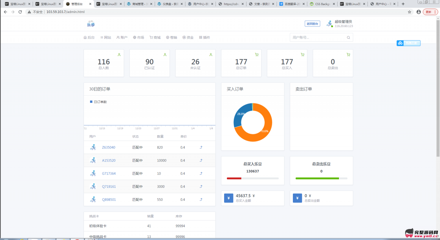Click the runner avatar beside G717364
Image resolution: width=440 pixels, height=240 pixels.
tap(93, 173)
